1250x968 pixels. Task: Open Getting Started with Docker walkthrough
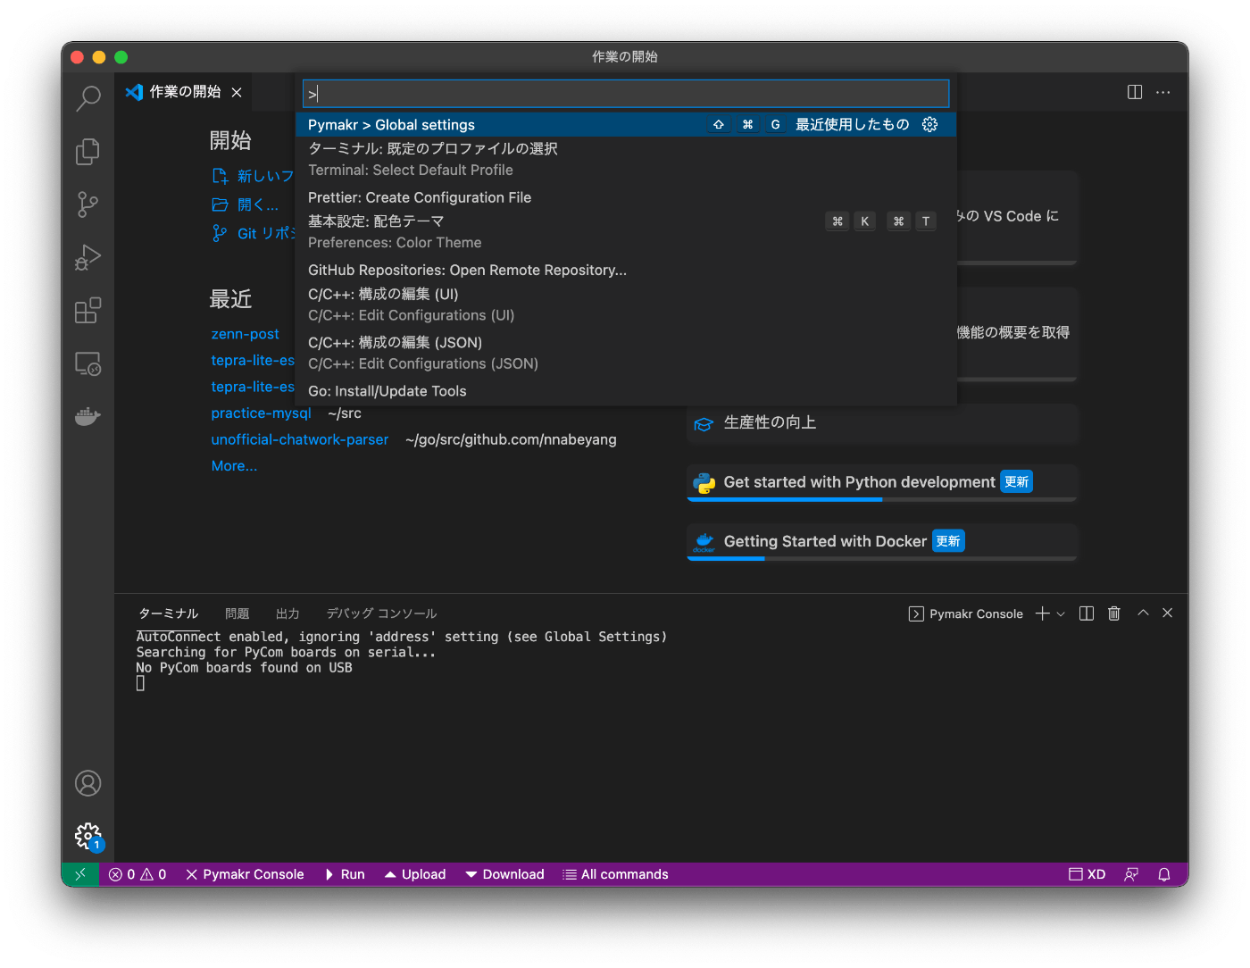(x=881, y=541)
